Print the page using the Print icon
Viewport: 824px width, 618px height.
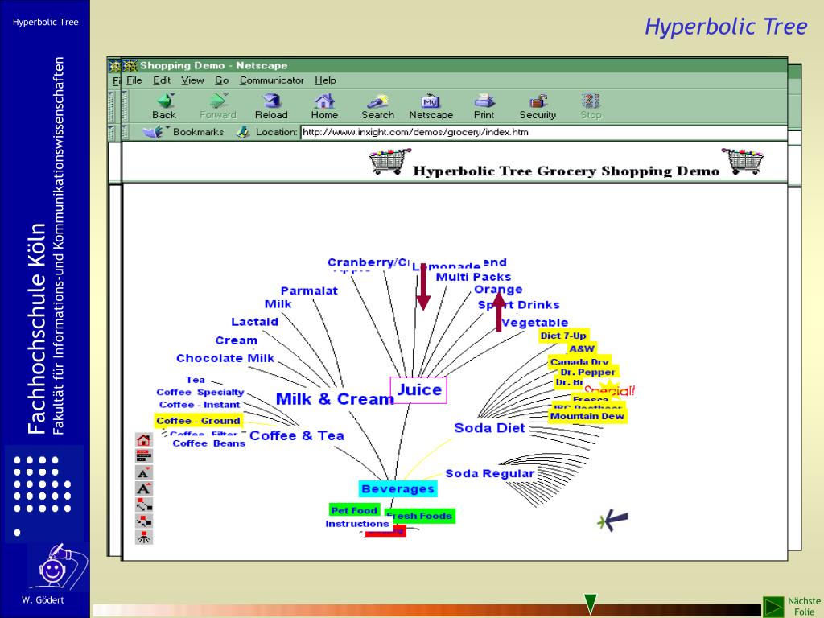(x=484, y=101)
